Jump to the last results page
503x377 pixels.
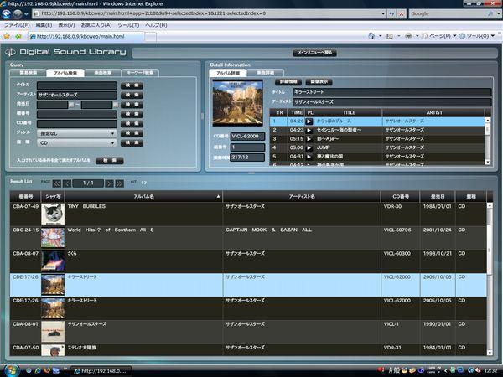pos(120,183)
